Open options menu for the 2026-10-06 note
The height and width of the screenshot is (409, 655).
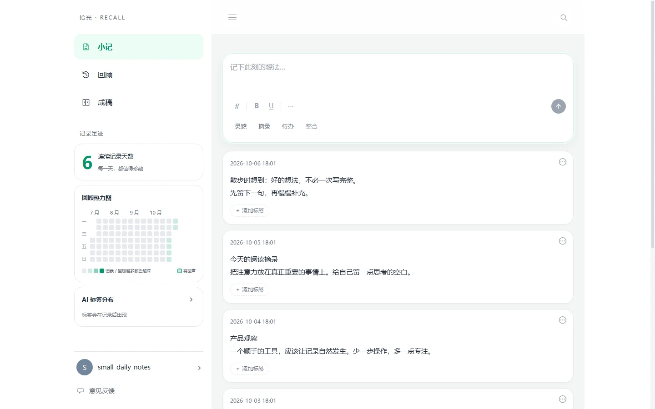click(x=563, y=162)
